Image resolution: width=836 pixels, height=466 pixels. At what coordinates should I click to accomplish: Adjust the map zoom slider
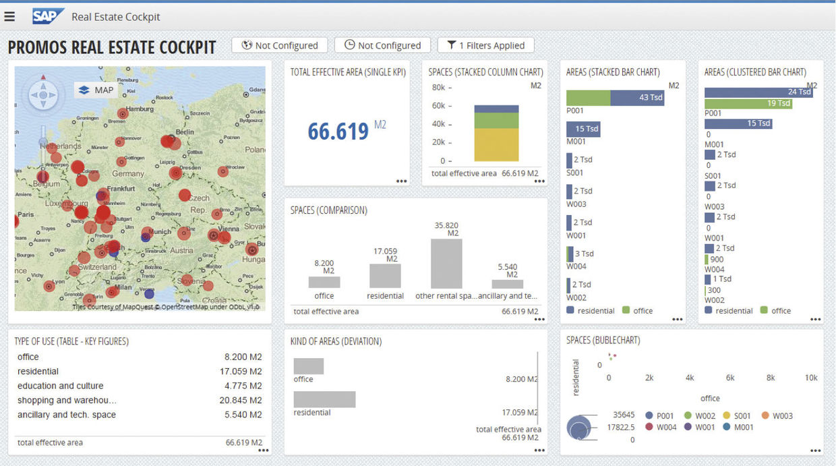pos(42,142)
